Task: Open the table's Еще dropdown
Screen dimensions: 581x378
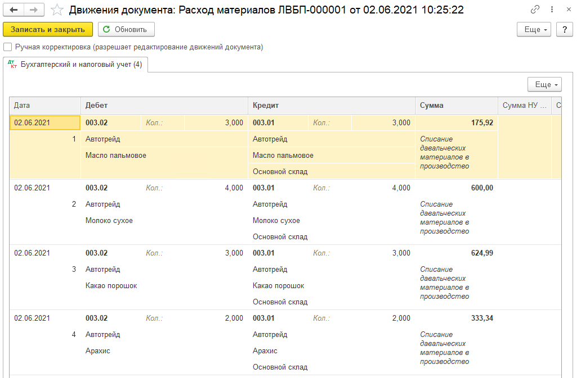Action: (x=544, y=85)
